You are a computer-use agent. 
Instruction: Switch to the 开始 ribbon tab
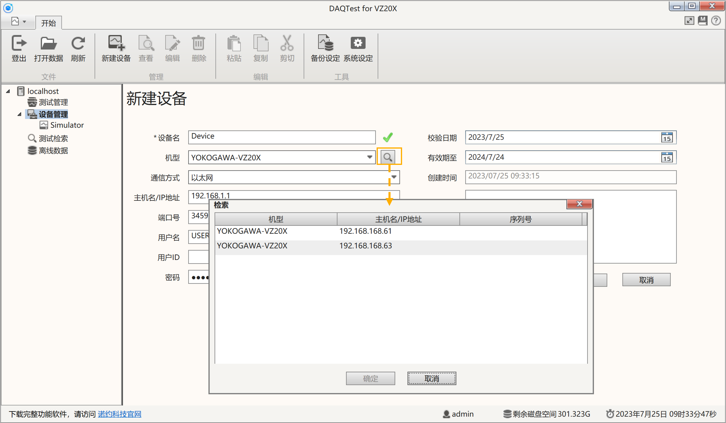(49, 23)
